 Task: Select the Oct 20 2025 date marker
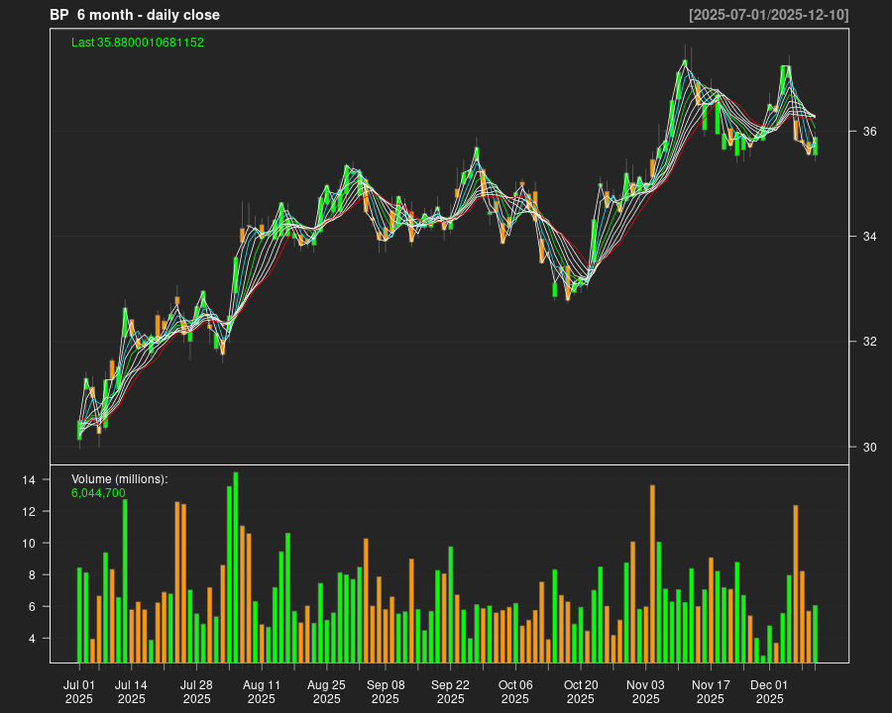click(x=581, y=691)
